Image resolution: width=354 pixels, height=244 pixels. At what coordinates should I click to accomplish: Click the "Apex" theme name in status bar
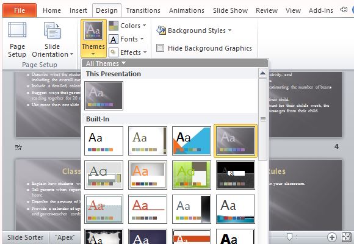pos(65,237)
